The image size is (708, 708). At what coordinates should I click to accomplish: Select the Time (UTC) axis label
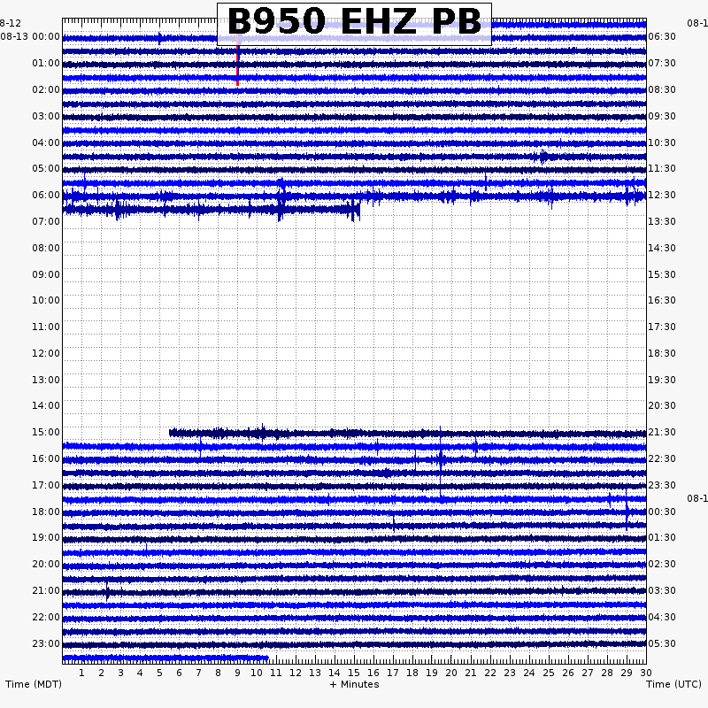click(x=673, y=684)
